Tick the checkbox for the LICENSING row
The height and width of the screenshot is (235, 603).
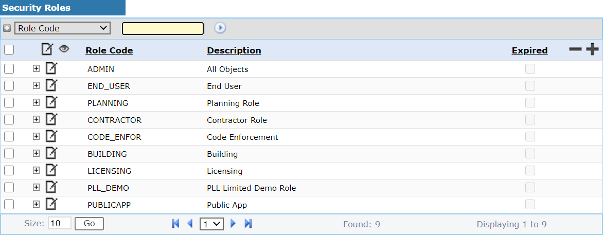pyautogui.click(x=9, y=170)
